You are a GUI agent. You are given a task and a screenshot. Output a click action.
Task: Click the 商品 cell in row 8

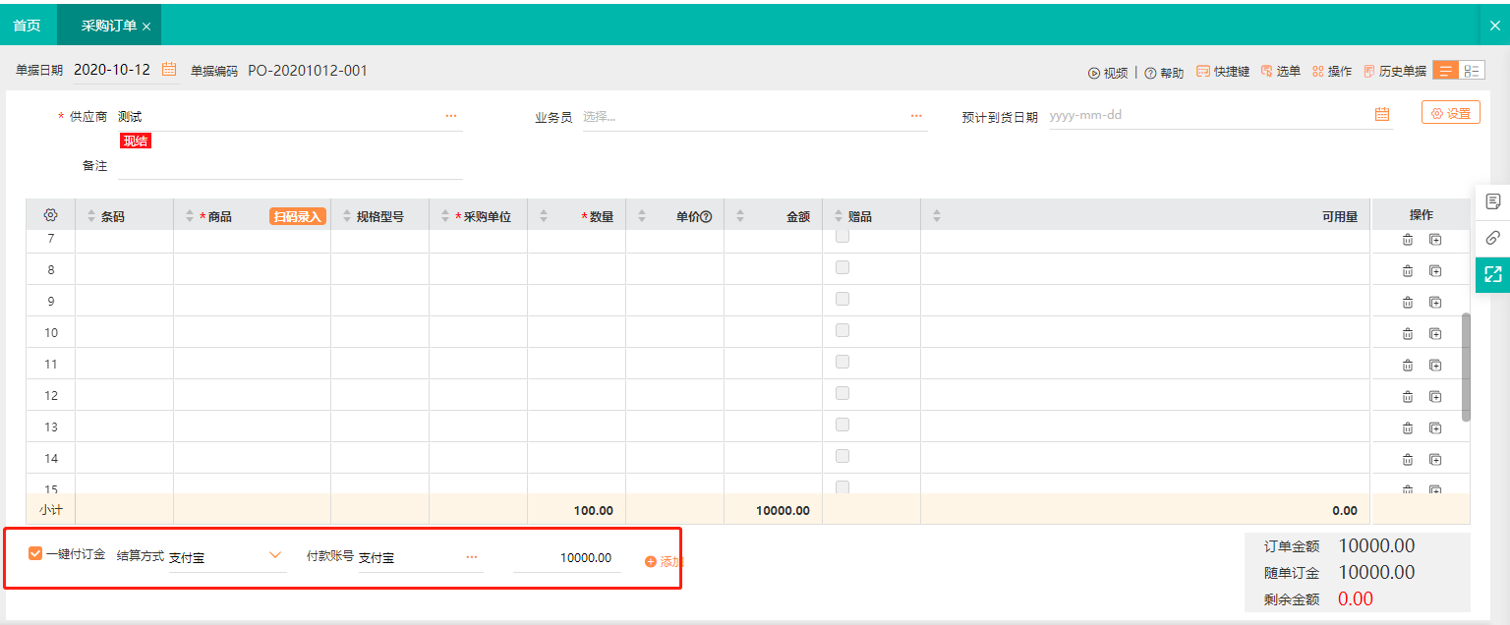coord(253,269)
